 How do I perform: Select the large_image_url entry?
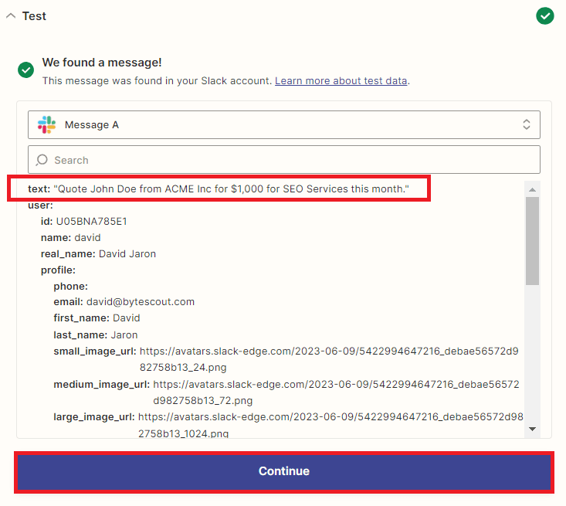pyautogui.click(x=94, y=417)
